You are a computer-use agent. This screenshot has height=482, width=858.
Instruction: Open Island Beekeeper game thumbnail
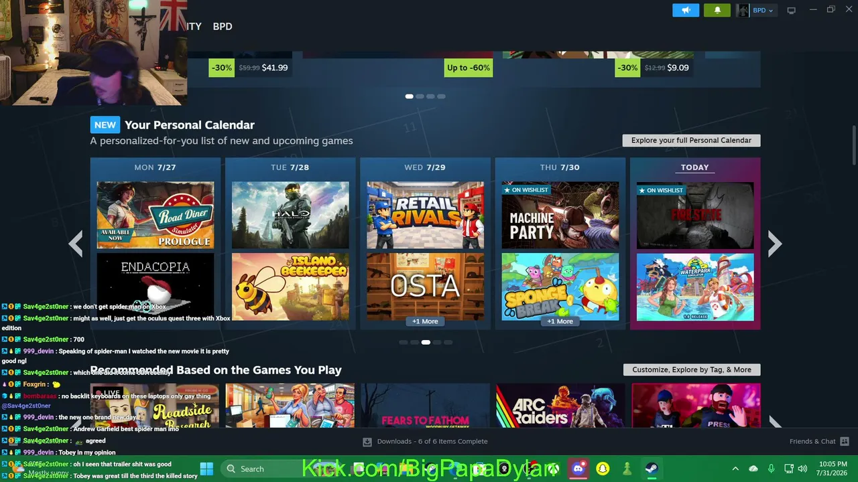[x=290, y=287]
